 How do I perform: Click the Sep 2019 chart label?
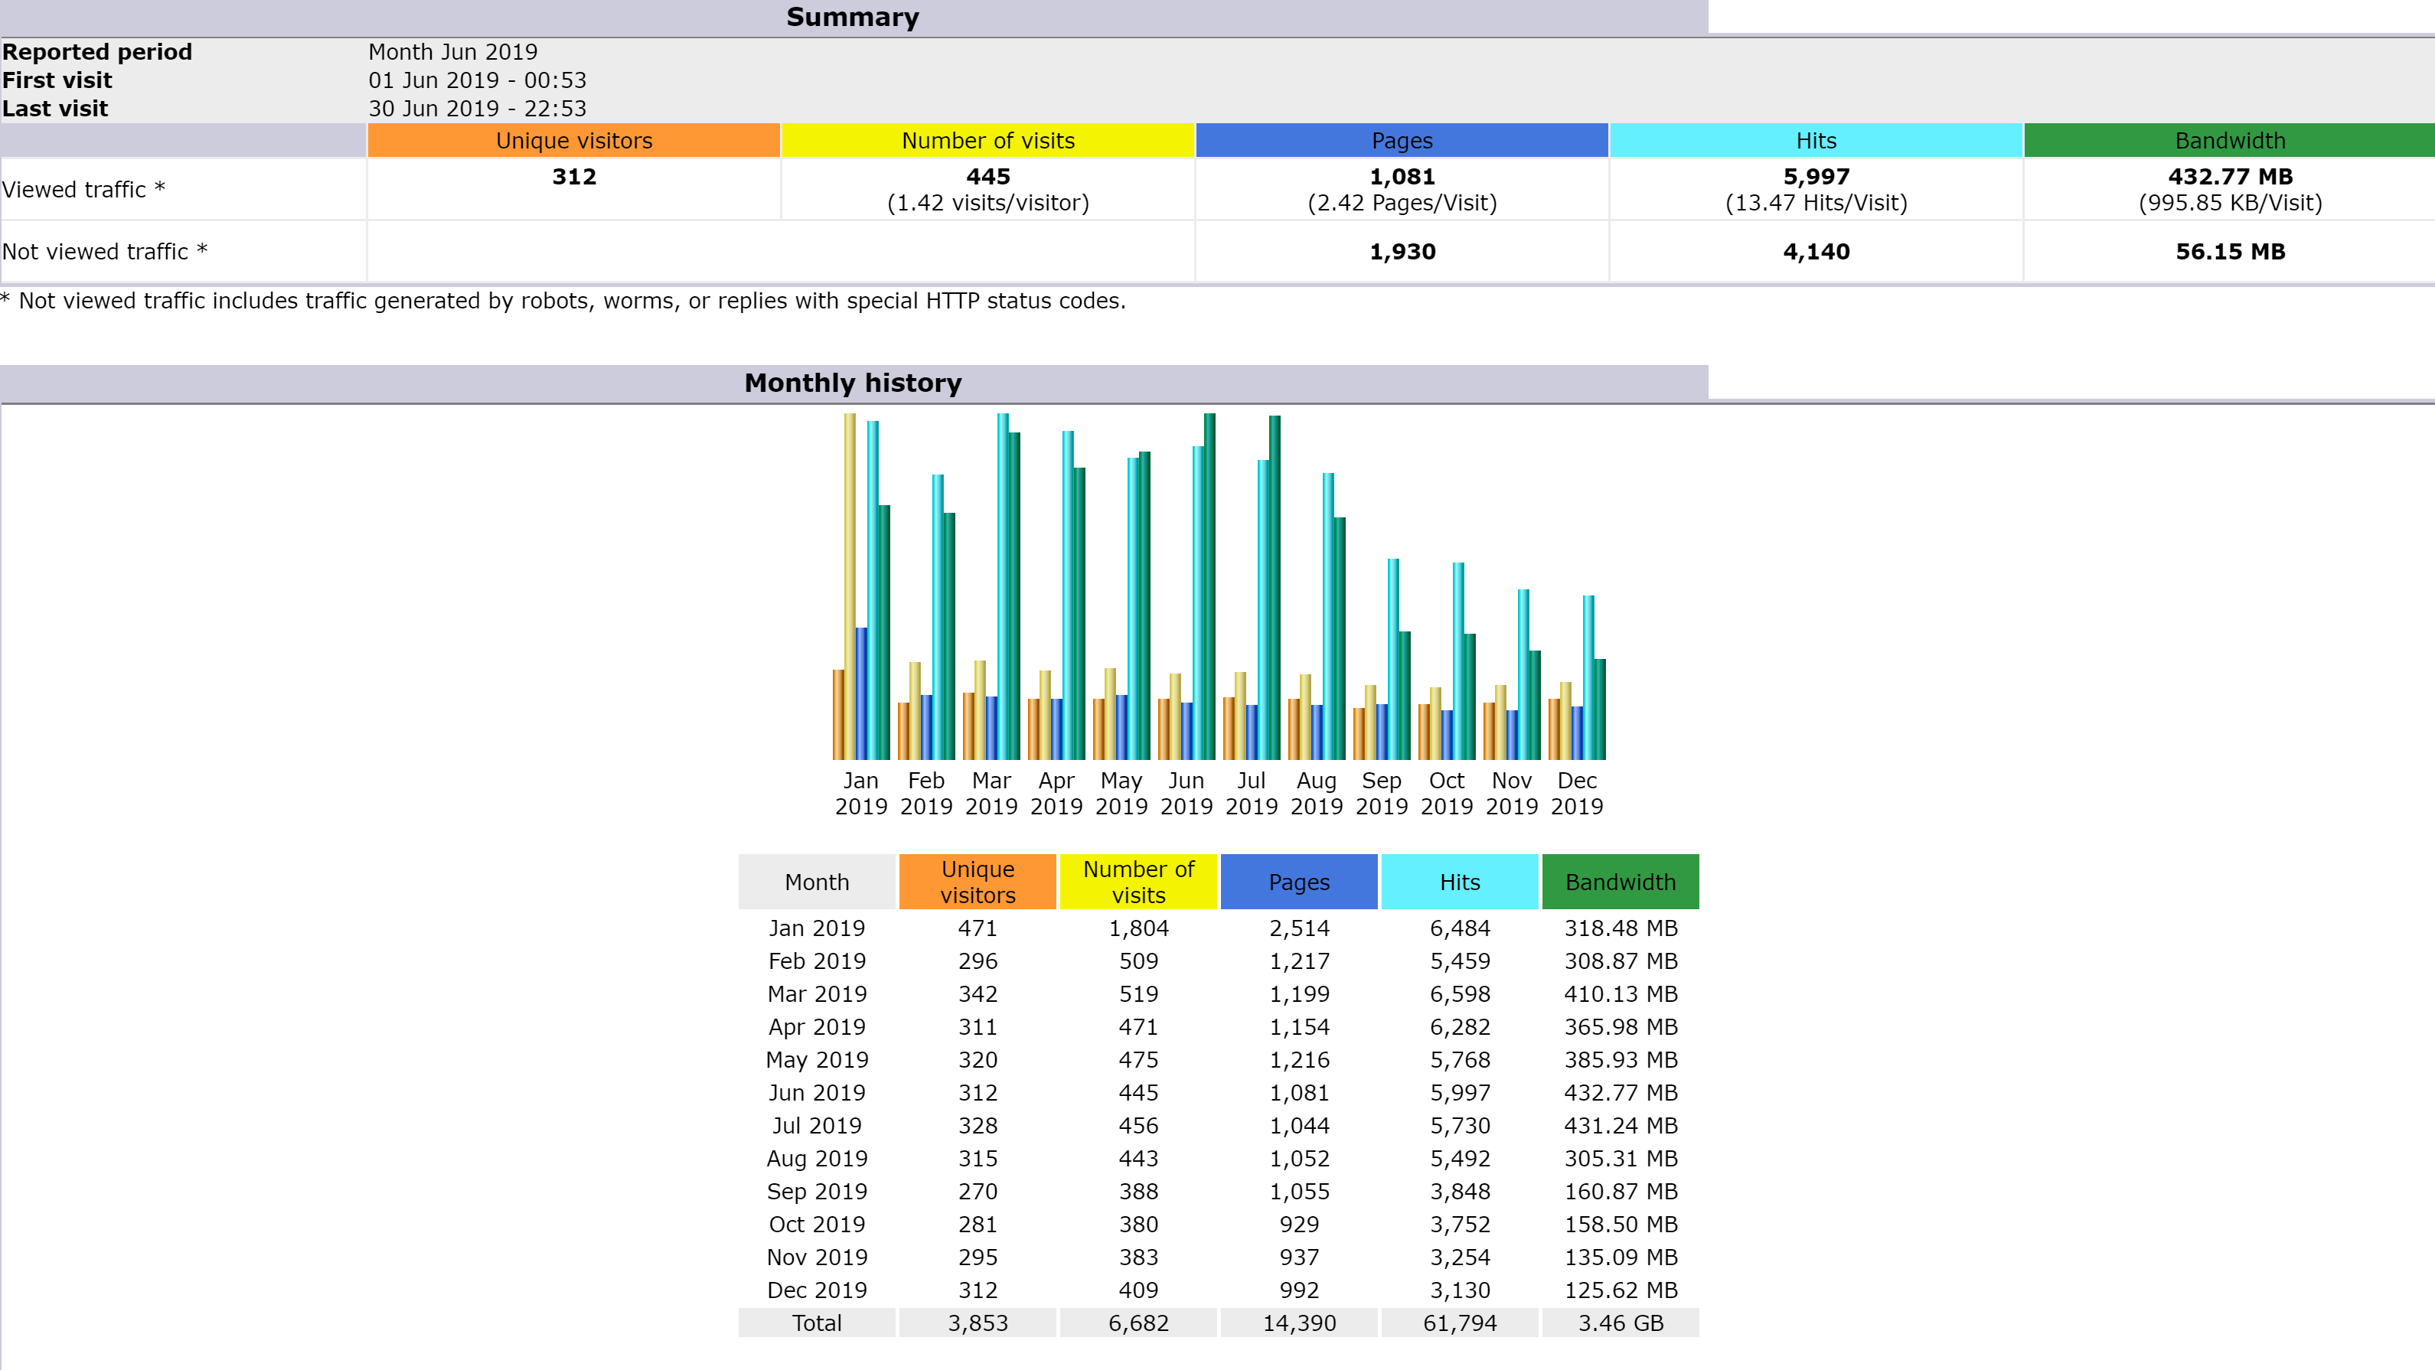pos(1381,793)
